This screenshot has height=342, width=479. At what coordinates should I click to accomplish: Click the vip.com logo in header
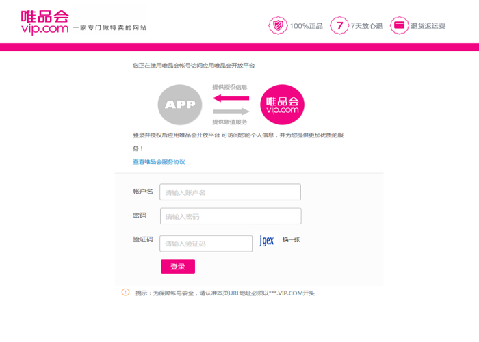[x=44, y=21]
